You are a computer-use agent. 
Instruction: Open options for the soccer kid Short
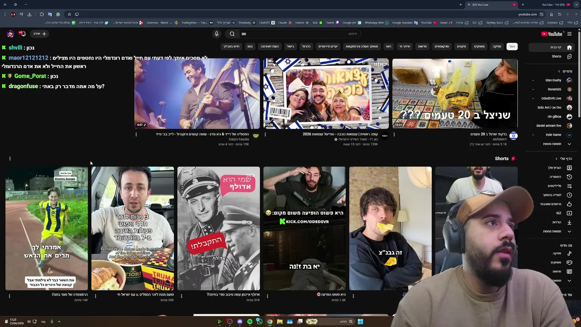click(x=10, y=296)
